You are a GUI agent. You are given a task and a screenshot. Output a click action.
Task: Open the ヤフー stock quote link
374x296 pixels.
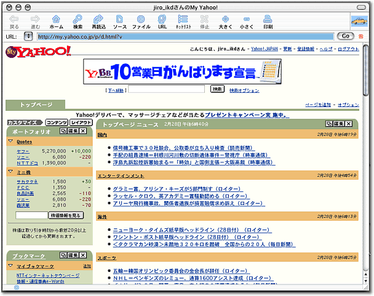pyautogui.click(x=23, y=151)
